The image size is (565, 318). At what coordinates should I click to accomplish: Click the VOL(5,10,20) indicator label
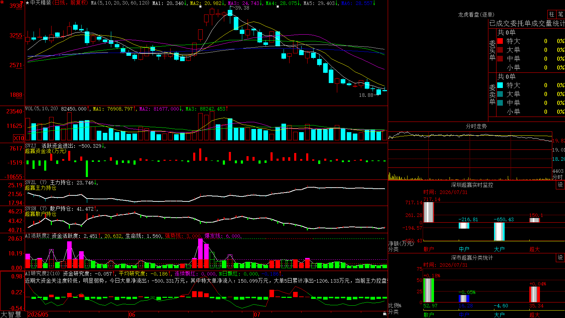coord(41,109)
